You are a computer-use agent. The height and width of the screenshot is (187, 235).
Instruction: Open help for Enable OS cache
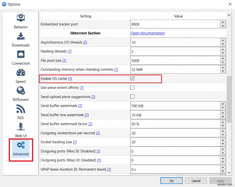coord(70,79)
